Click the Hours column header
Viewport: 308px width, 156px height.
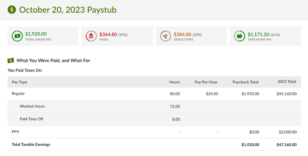[x=175, y=82]
